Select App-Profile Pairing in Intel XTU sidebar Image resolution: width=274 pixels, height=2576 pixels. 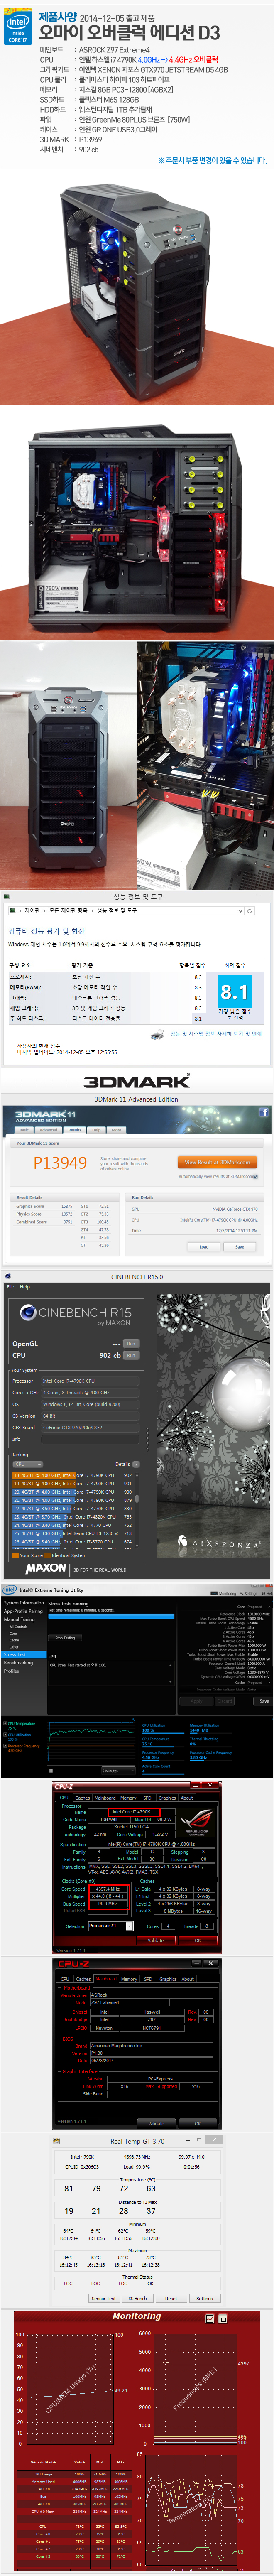pyautogui.click(x=23, y=1611)
